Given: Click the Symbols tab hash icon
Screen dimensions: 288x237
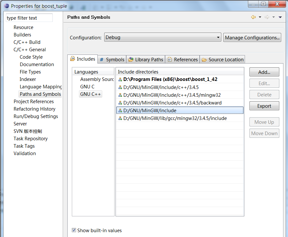Looking at the screenshot, I should 102,60.
